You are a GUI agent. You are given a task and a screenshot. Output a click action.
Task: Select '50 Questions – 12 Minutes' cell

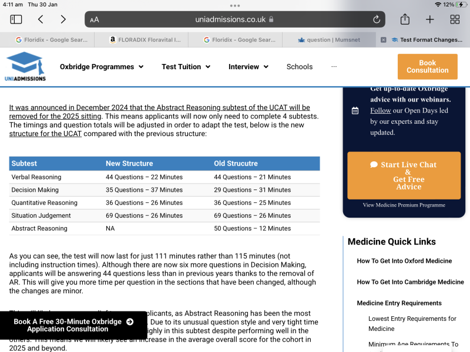point(252,229)
